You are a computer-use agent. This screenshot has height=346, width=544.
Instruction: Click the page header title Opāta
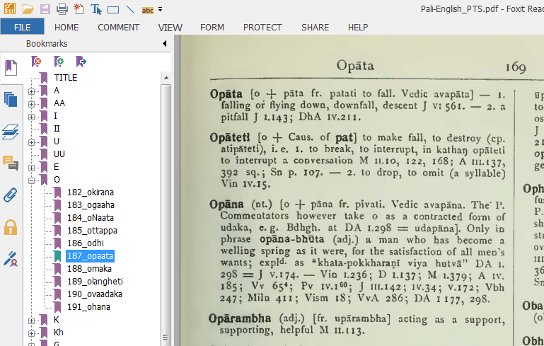[x=355, y=66]
